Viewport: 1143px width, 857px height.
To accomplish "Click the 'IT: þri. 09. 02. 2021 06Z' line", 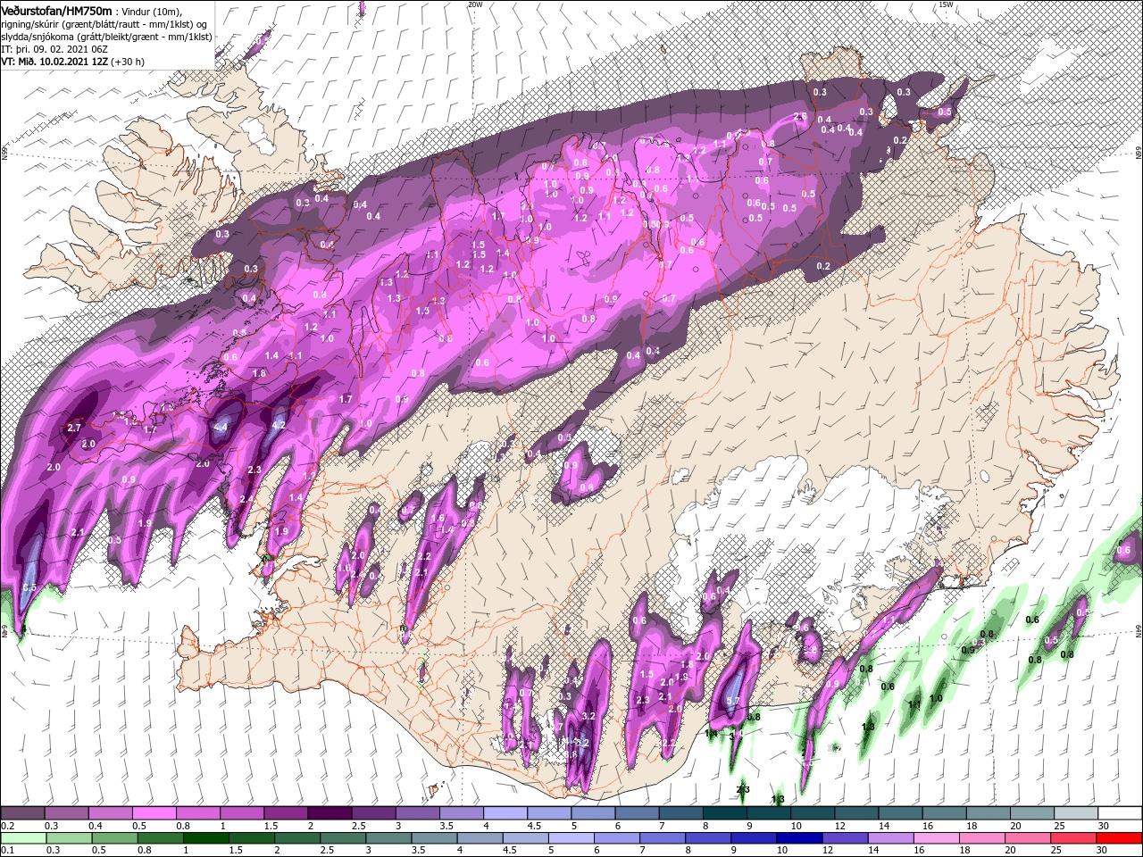I will coord(55,49).
